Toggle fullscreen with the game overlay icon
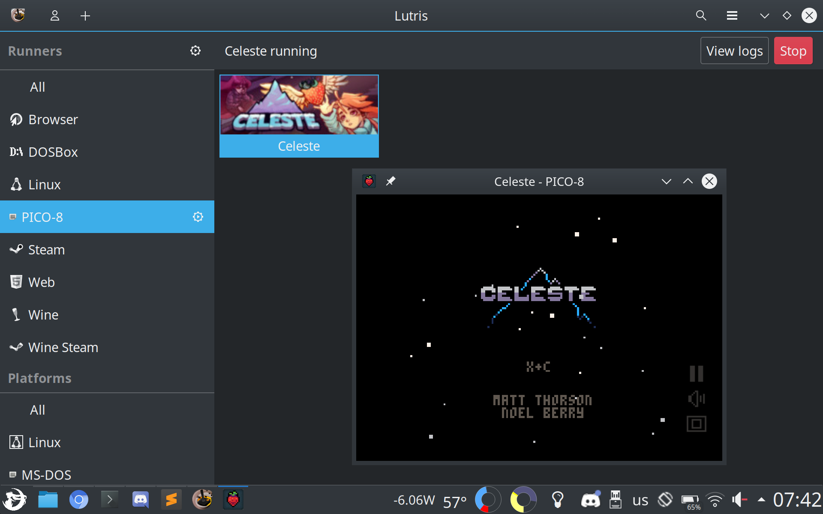This screenshot has height=514, width=823. (x=696, y=424)
